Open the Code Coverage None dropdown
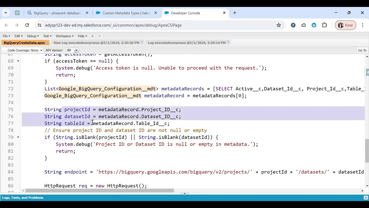 [25, 50]
